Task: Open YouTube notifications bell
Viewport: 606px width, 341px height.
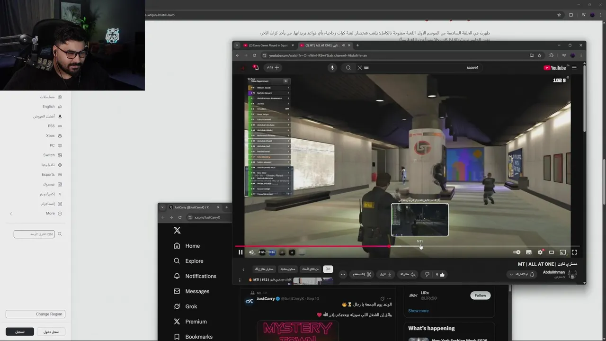Action: point(256,68)
